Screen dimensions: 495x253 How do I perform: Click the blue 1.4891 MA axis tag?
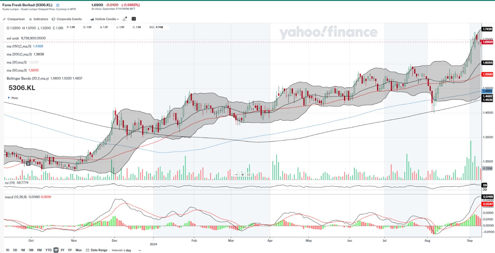[x=487, y=91]
